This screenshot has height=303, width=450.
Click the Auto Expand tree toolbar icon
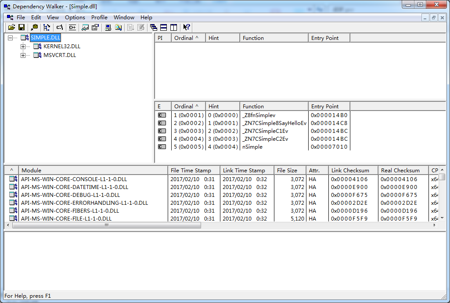[47, 27]
